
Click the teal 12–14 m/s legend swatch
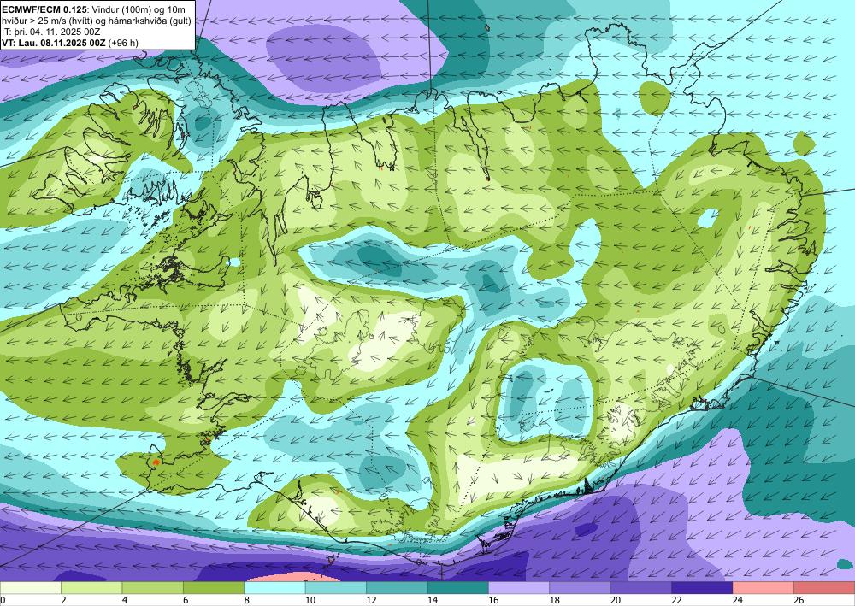[397, 588]
